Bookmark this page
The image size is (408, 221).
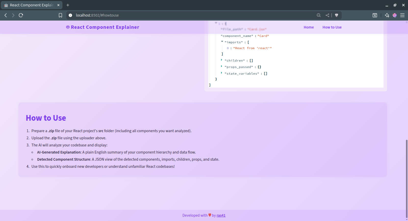click(60, 15)
